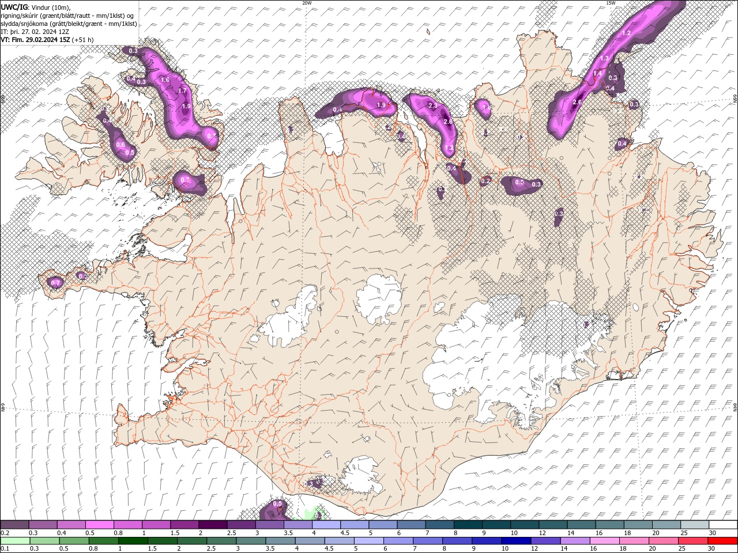Click the snow legend swatch between 0.2 and 0.3
The width and height of the screenshot is (738, 553).
pos(15,525)
